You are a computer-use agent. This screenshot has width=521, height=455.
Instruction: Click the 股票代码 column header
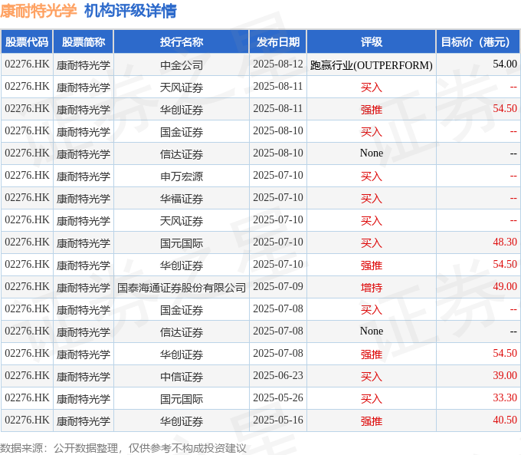(x=27, y=42)
